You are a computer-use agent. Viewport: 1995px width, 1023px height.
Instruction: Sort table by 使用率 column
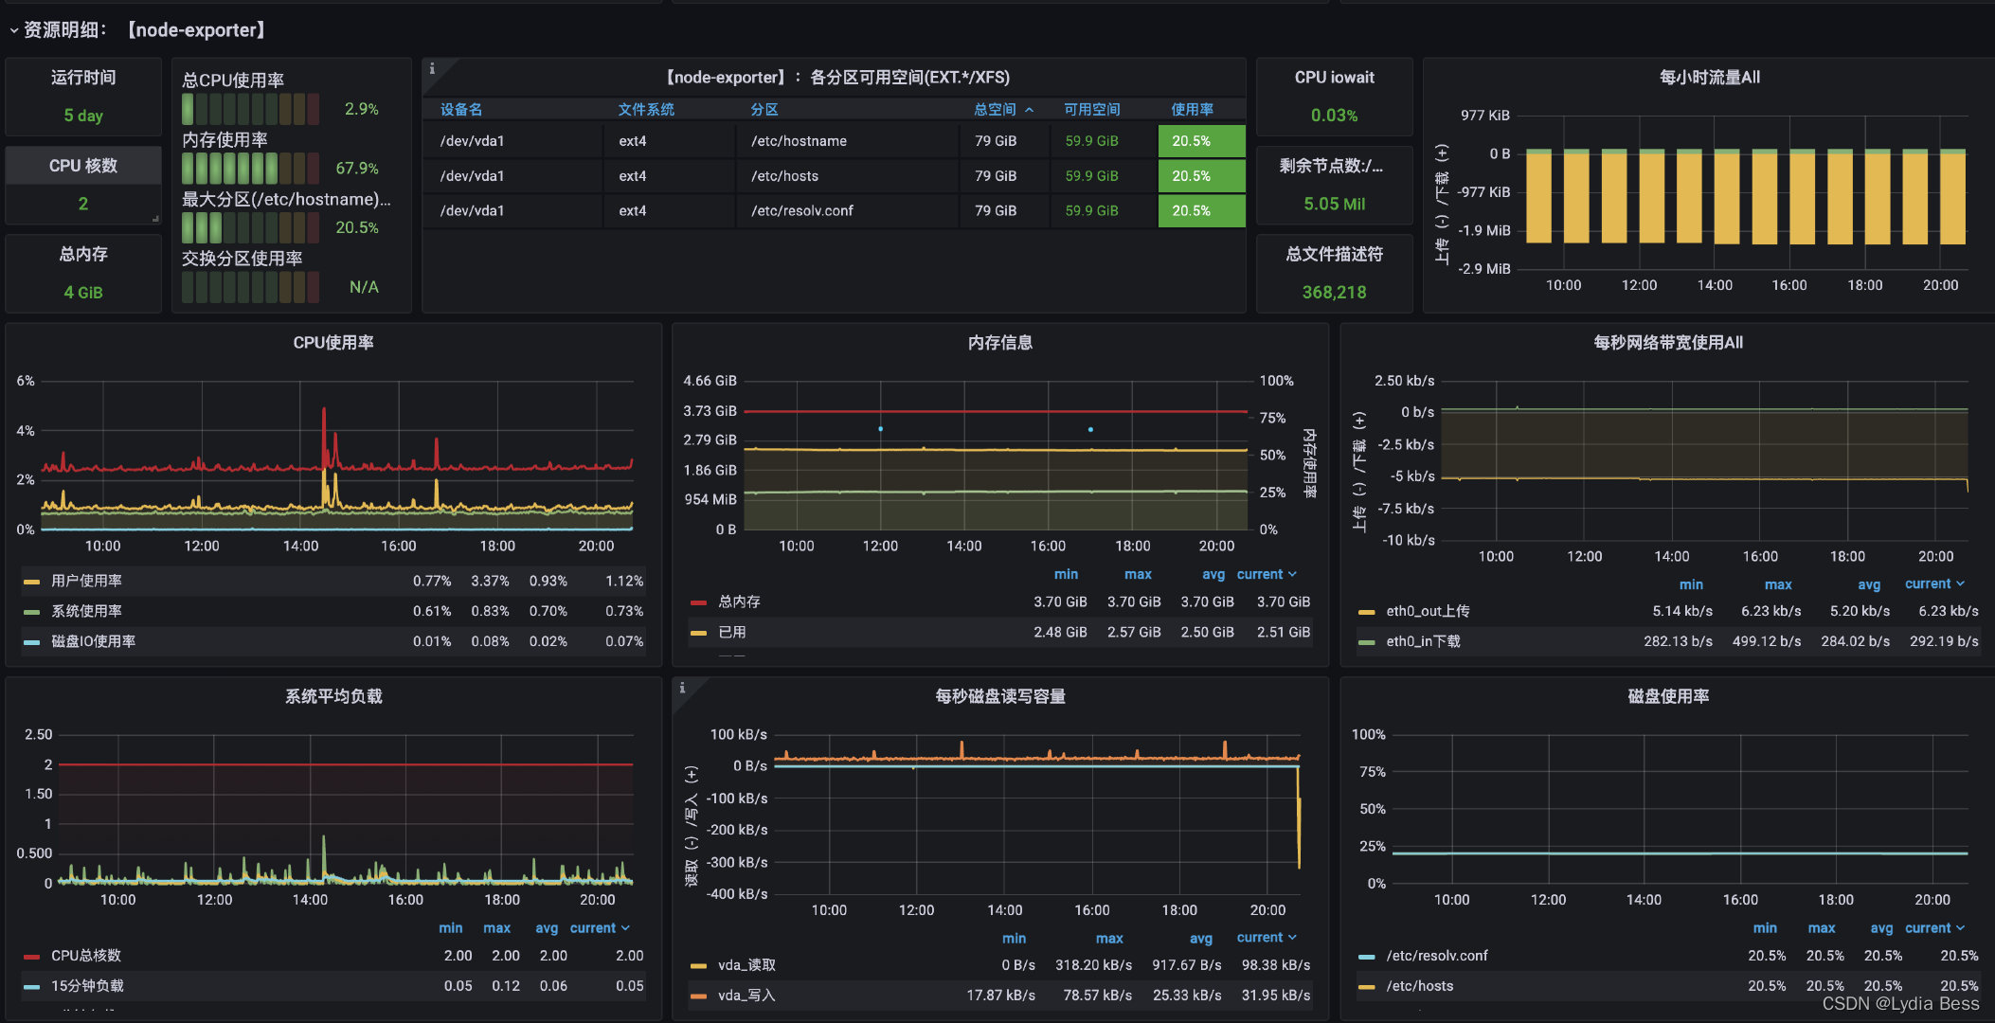tap(1192, 110)
